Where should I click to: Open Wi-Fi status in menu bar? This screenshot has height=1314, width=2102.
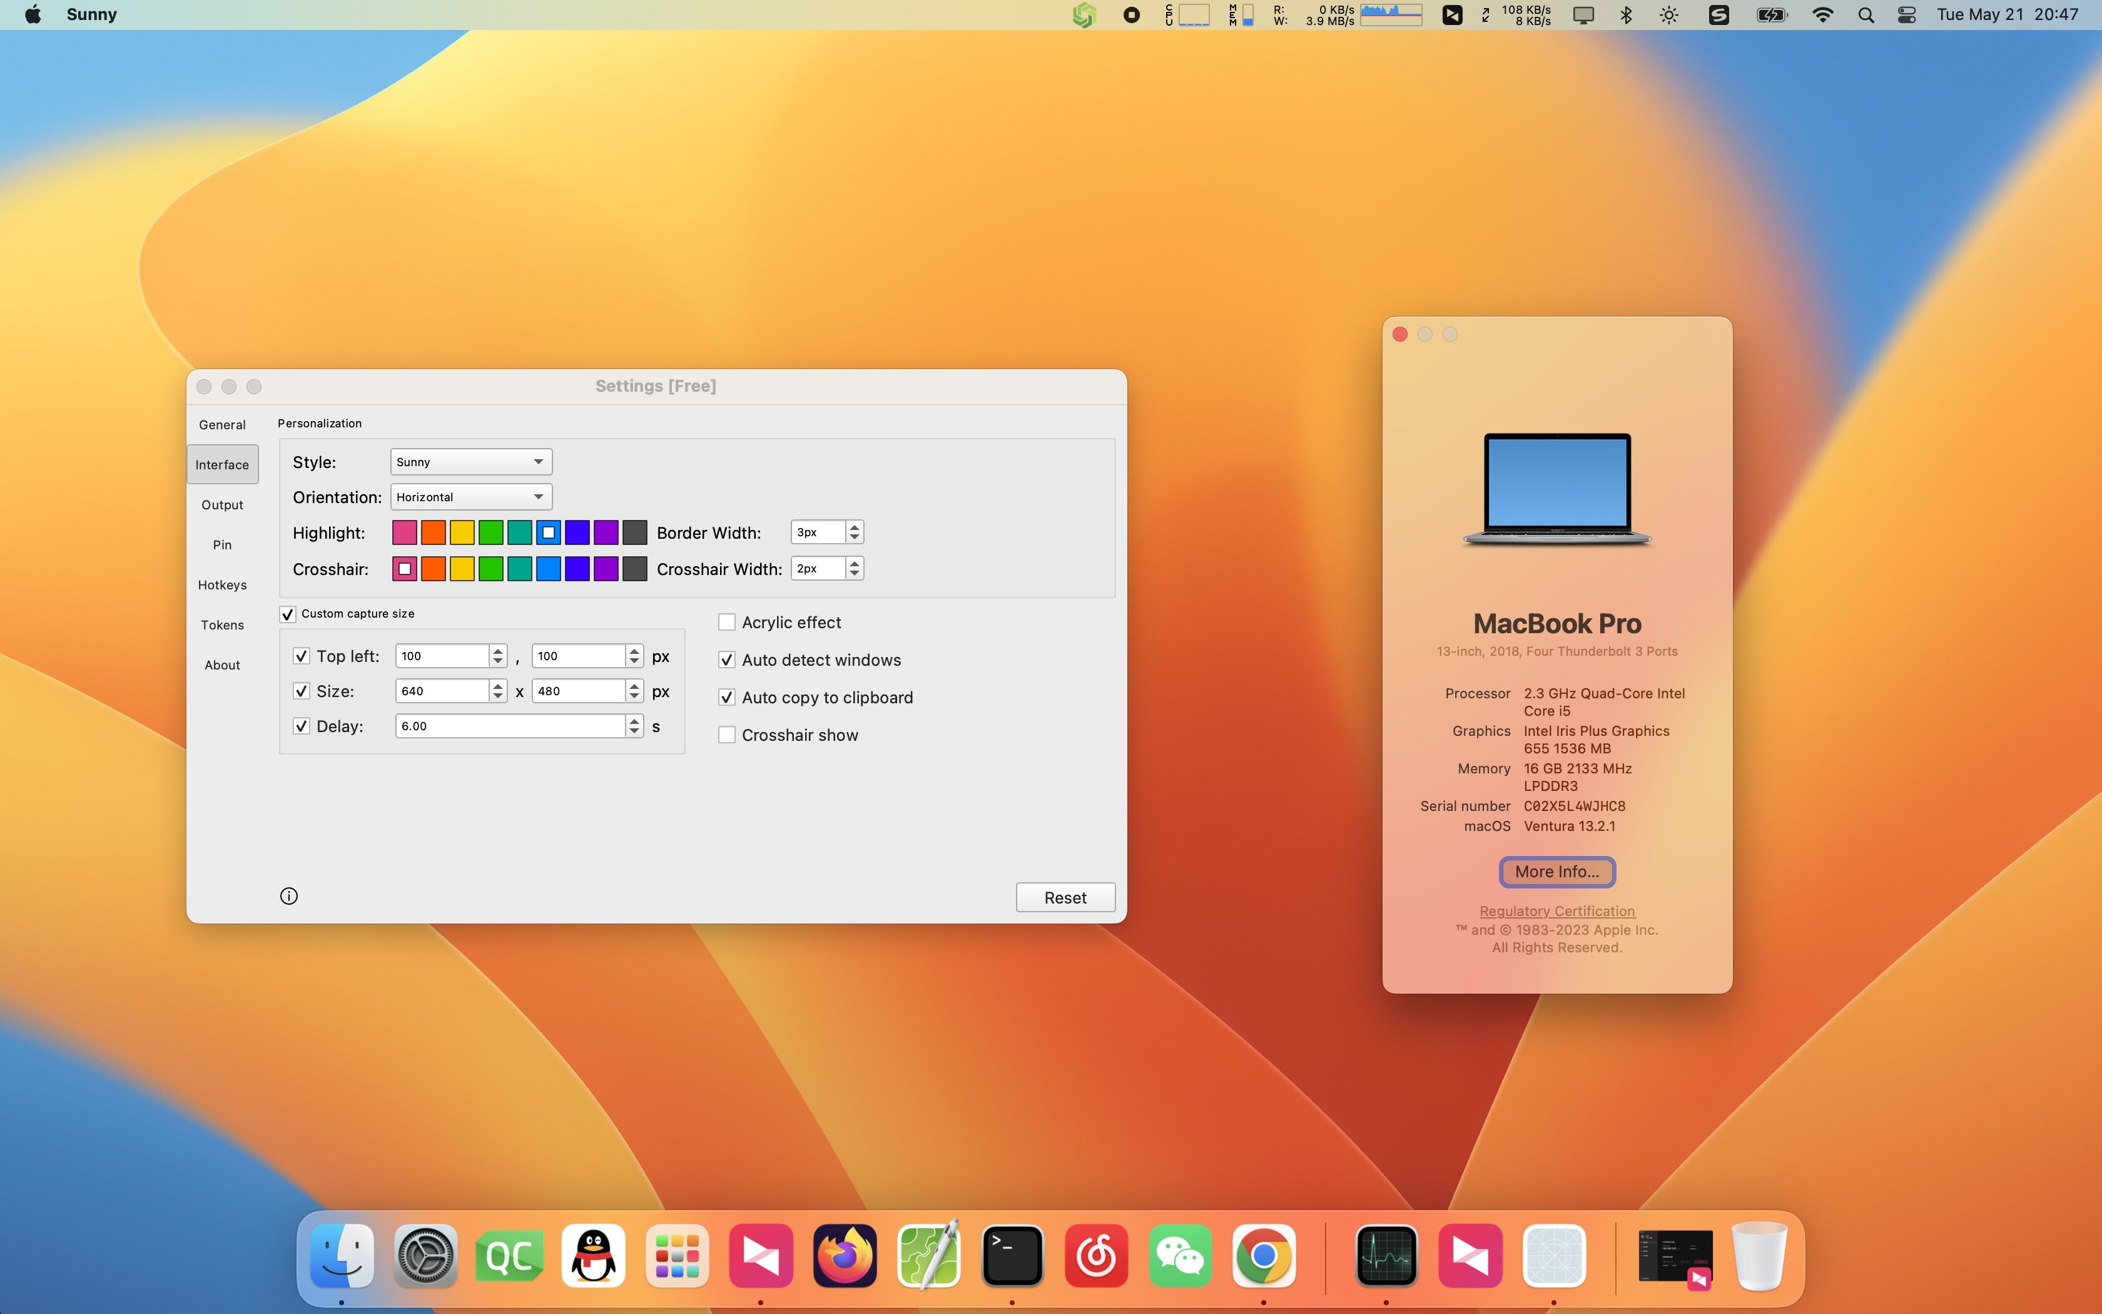1823,15
